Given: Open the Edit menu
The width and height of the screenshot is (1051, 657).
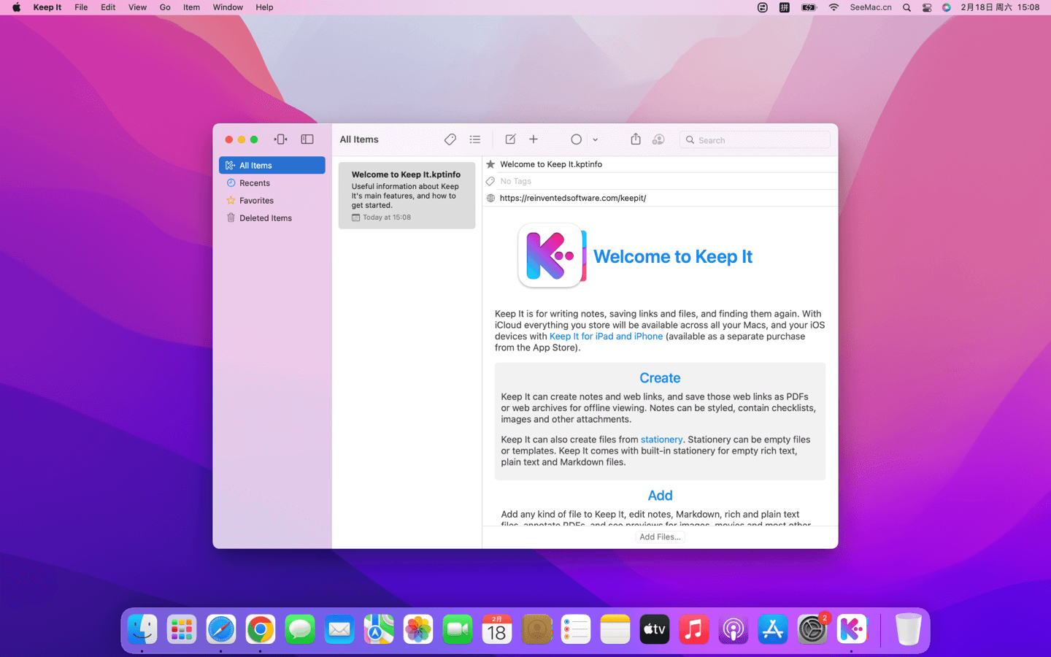Looking at the screenshot, I should [108, 7].
